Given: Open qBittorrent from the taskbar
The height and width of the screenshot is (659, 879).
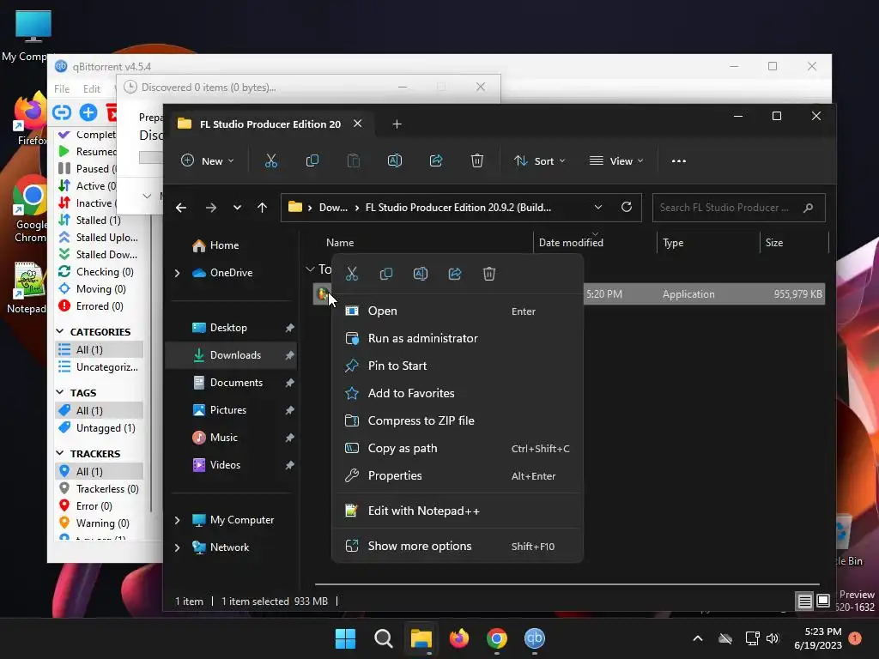Looking at the screenshot, I should pyautogui.click(x=535, y=638).
